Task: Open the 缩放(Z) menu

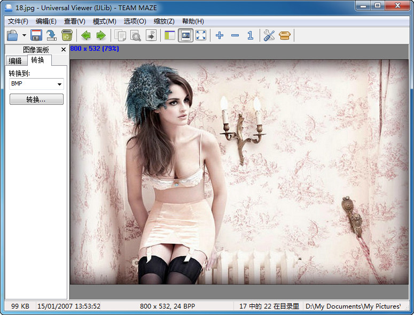Action: [x=164, y=21]
